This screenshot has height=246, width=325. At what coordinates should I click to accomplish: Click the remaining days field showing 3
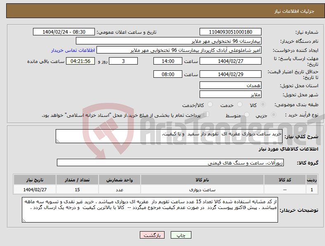(x=123, y=61)
